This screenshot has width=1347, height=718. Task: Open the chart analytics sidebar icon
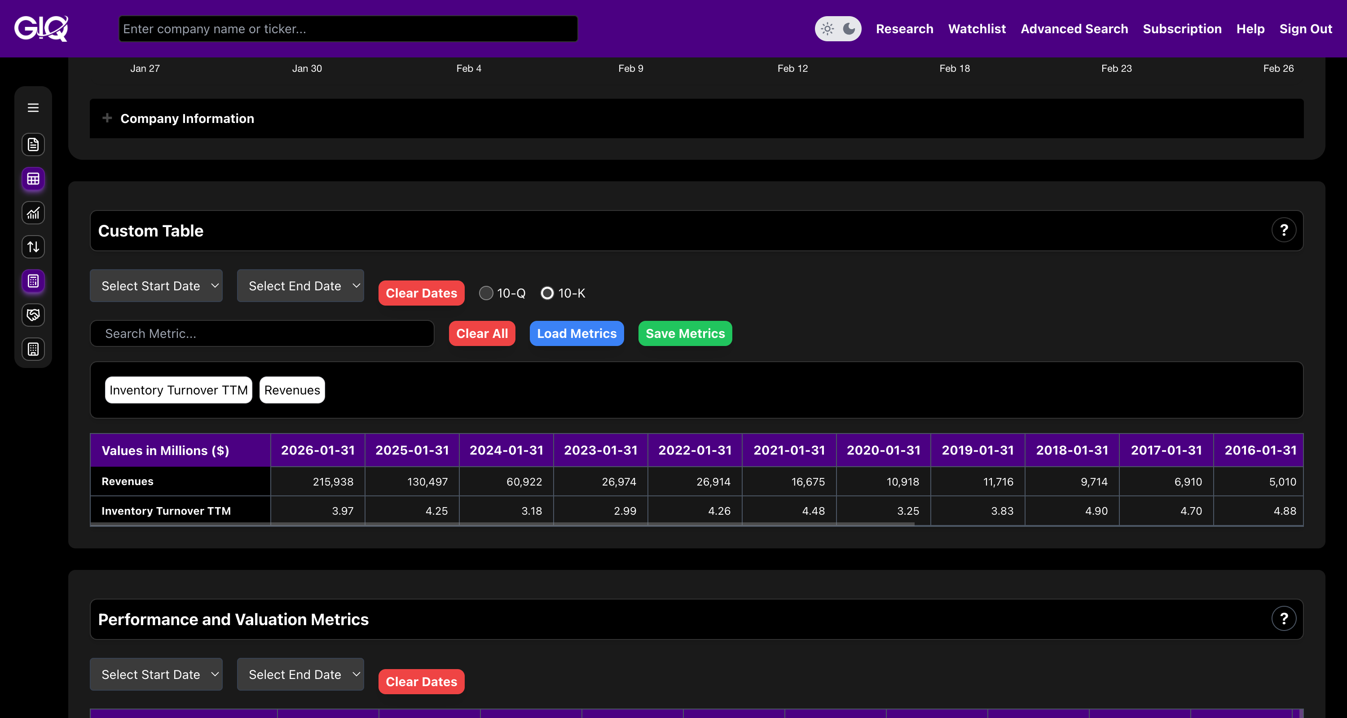(33, 213)
